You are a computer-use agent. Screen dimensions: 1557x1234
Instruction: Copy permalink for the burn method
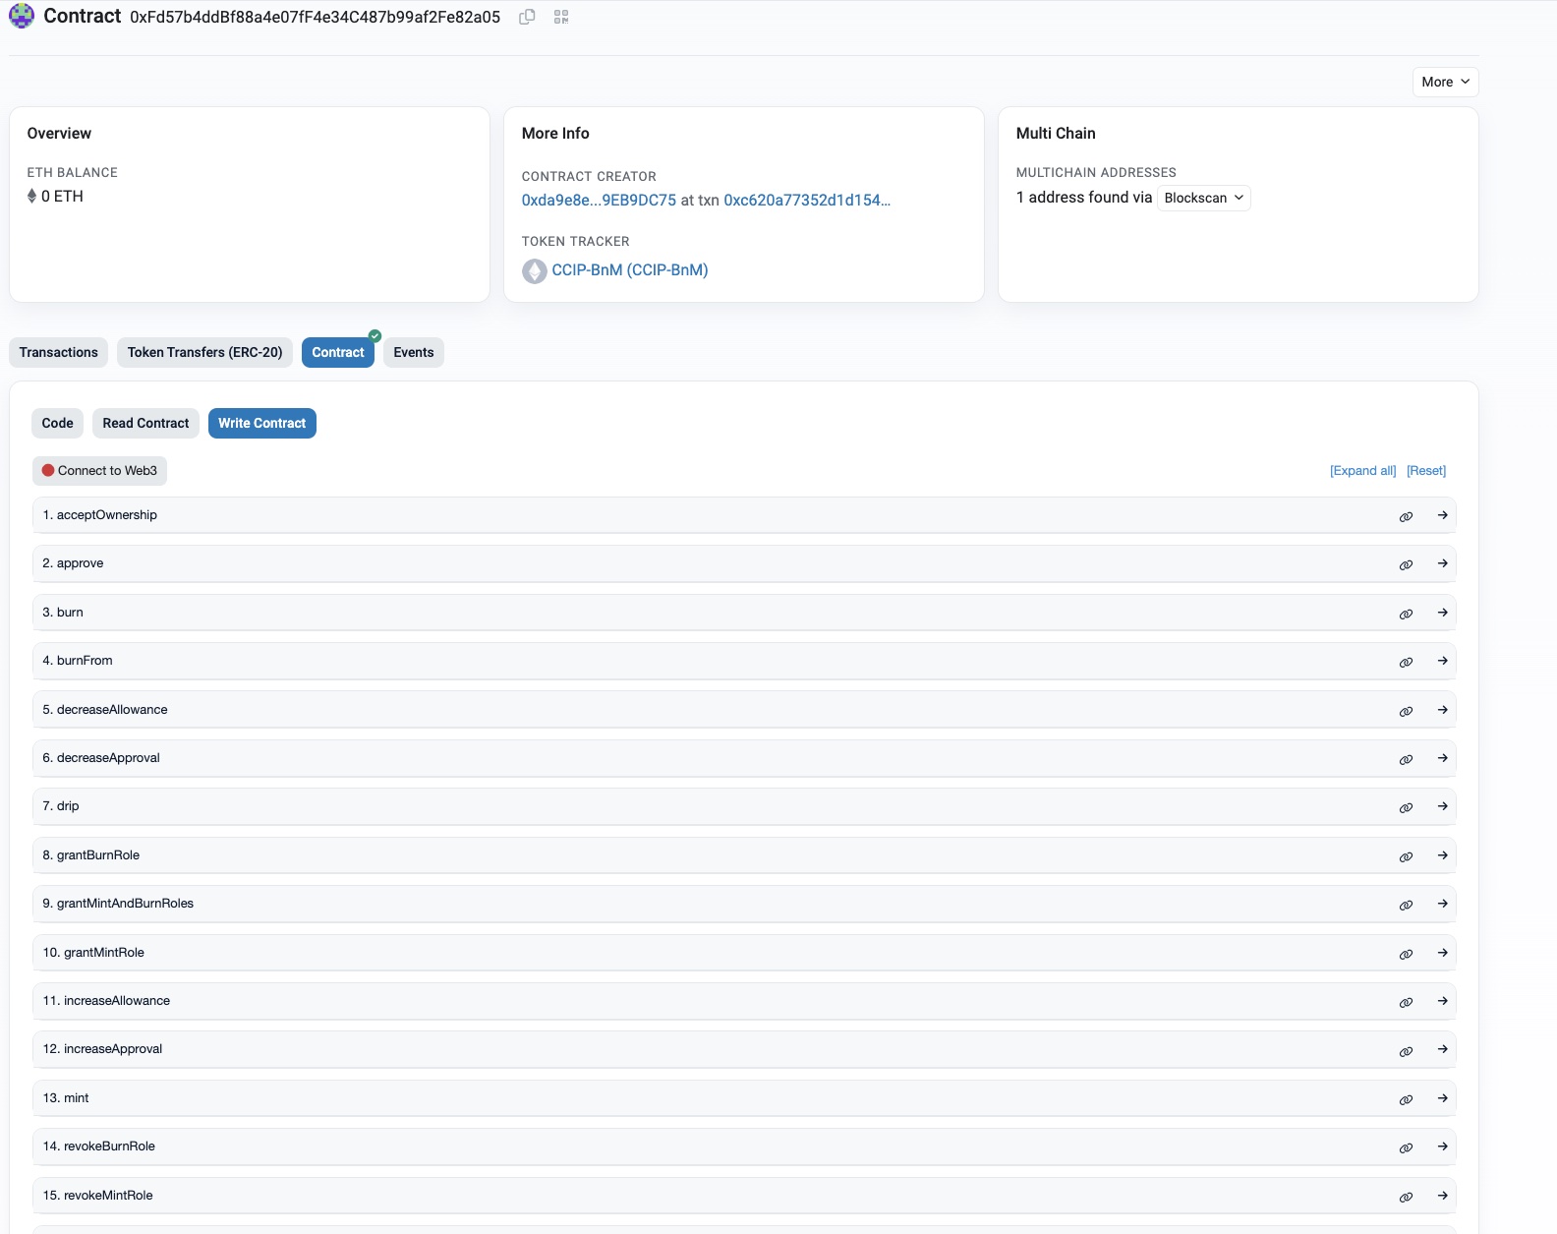pyautogui.click(x=1406, y=614)
